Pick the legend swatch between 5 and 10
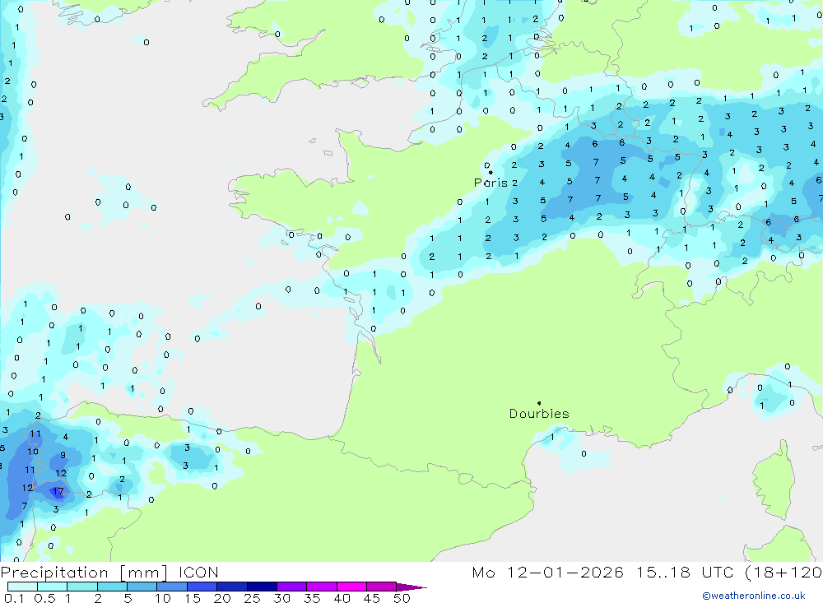This screenshot has height=603, width=823. 142,587
